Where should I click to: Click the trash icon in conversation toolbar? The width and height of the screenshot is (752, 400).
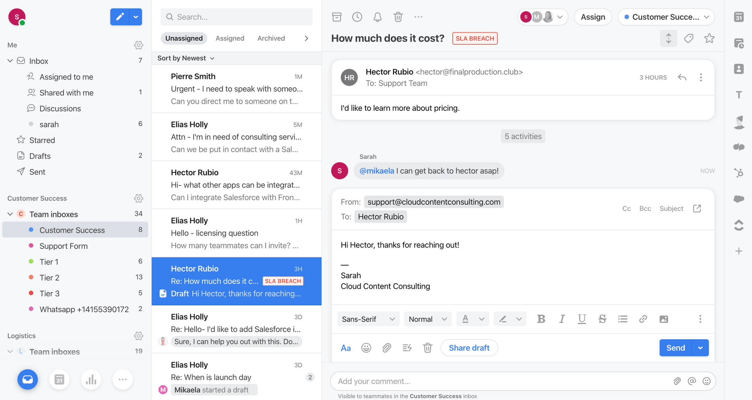398,17
